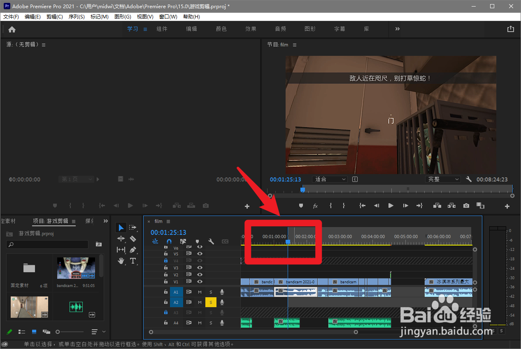Switch project panel to icon view
This screenshot has width=521, height=349.
pos(34,331)
